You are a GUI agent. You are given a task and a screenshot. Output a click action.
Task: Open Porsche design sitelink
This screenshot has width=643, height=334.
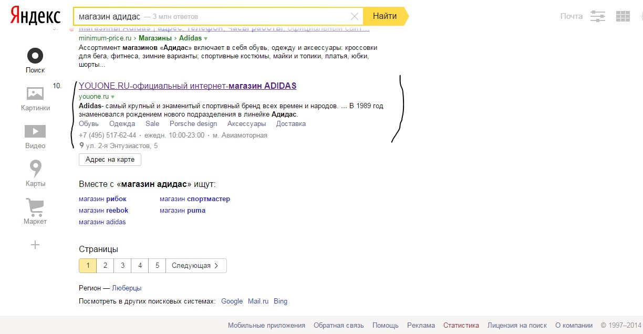[193, 124]
